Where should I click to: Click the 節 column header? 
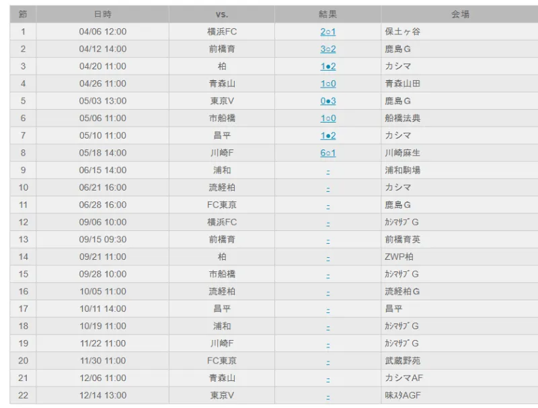pos(23,14)
